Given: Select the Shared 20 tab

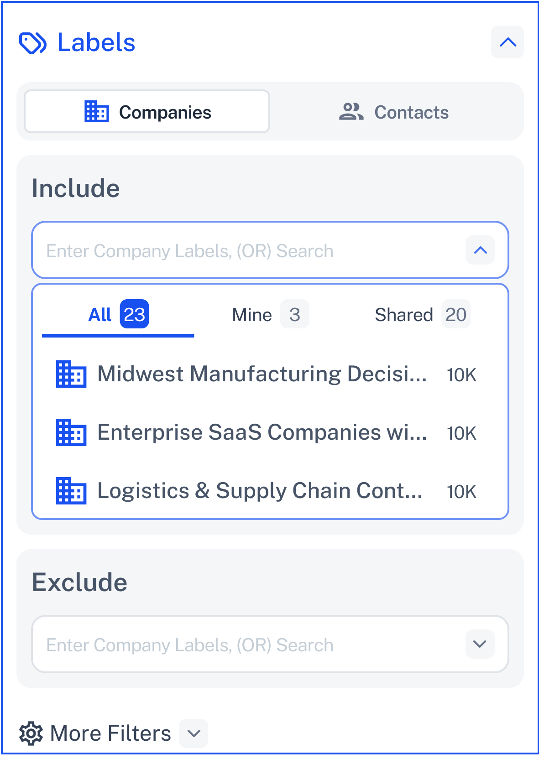Looking at the screenshot, I should point(422,315).
